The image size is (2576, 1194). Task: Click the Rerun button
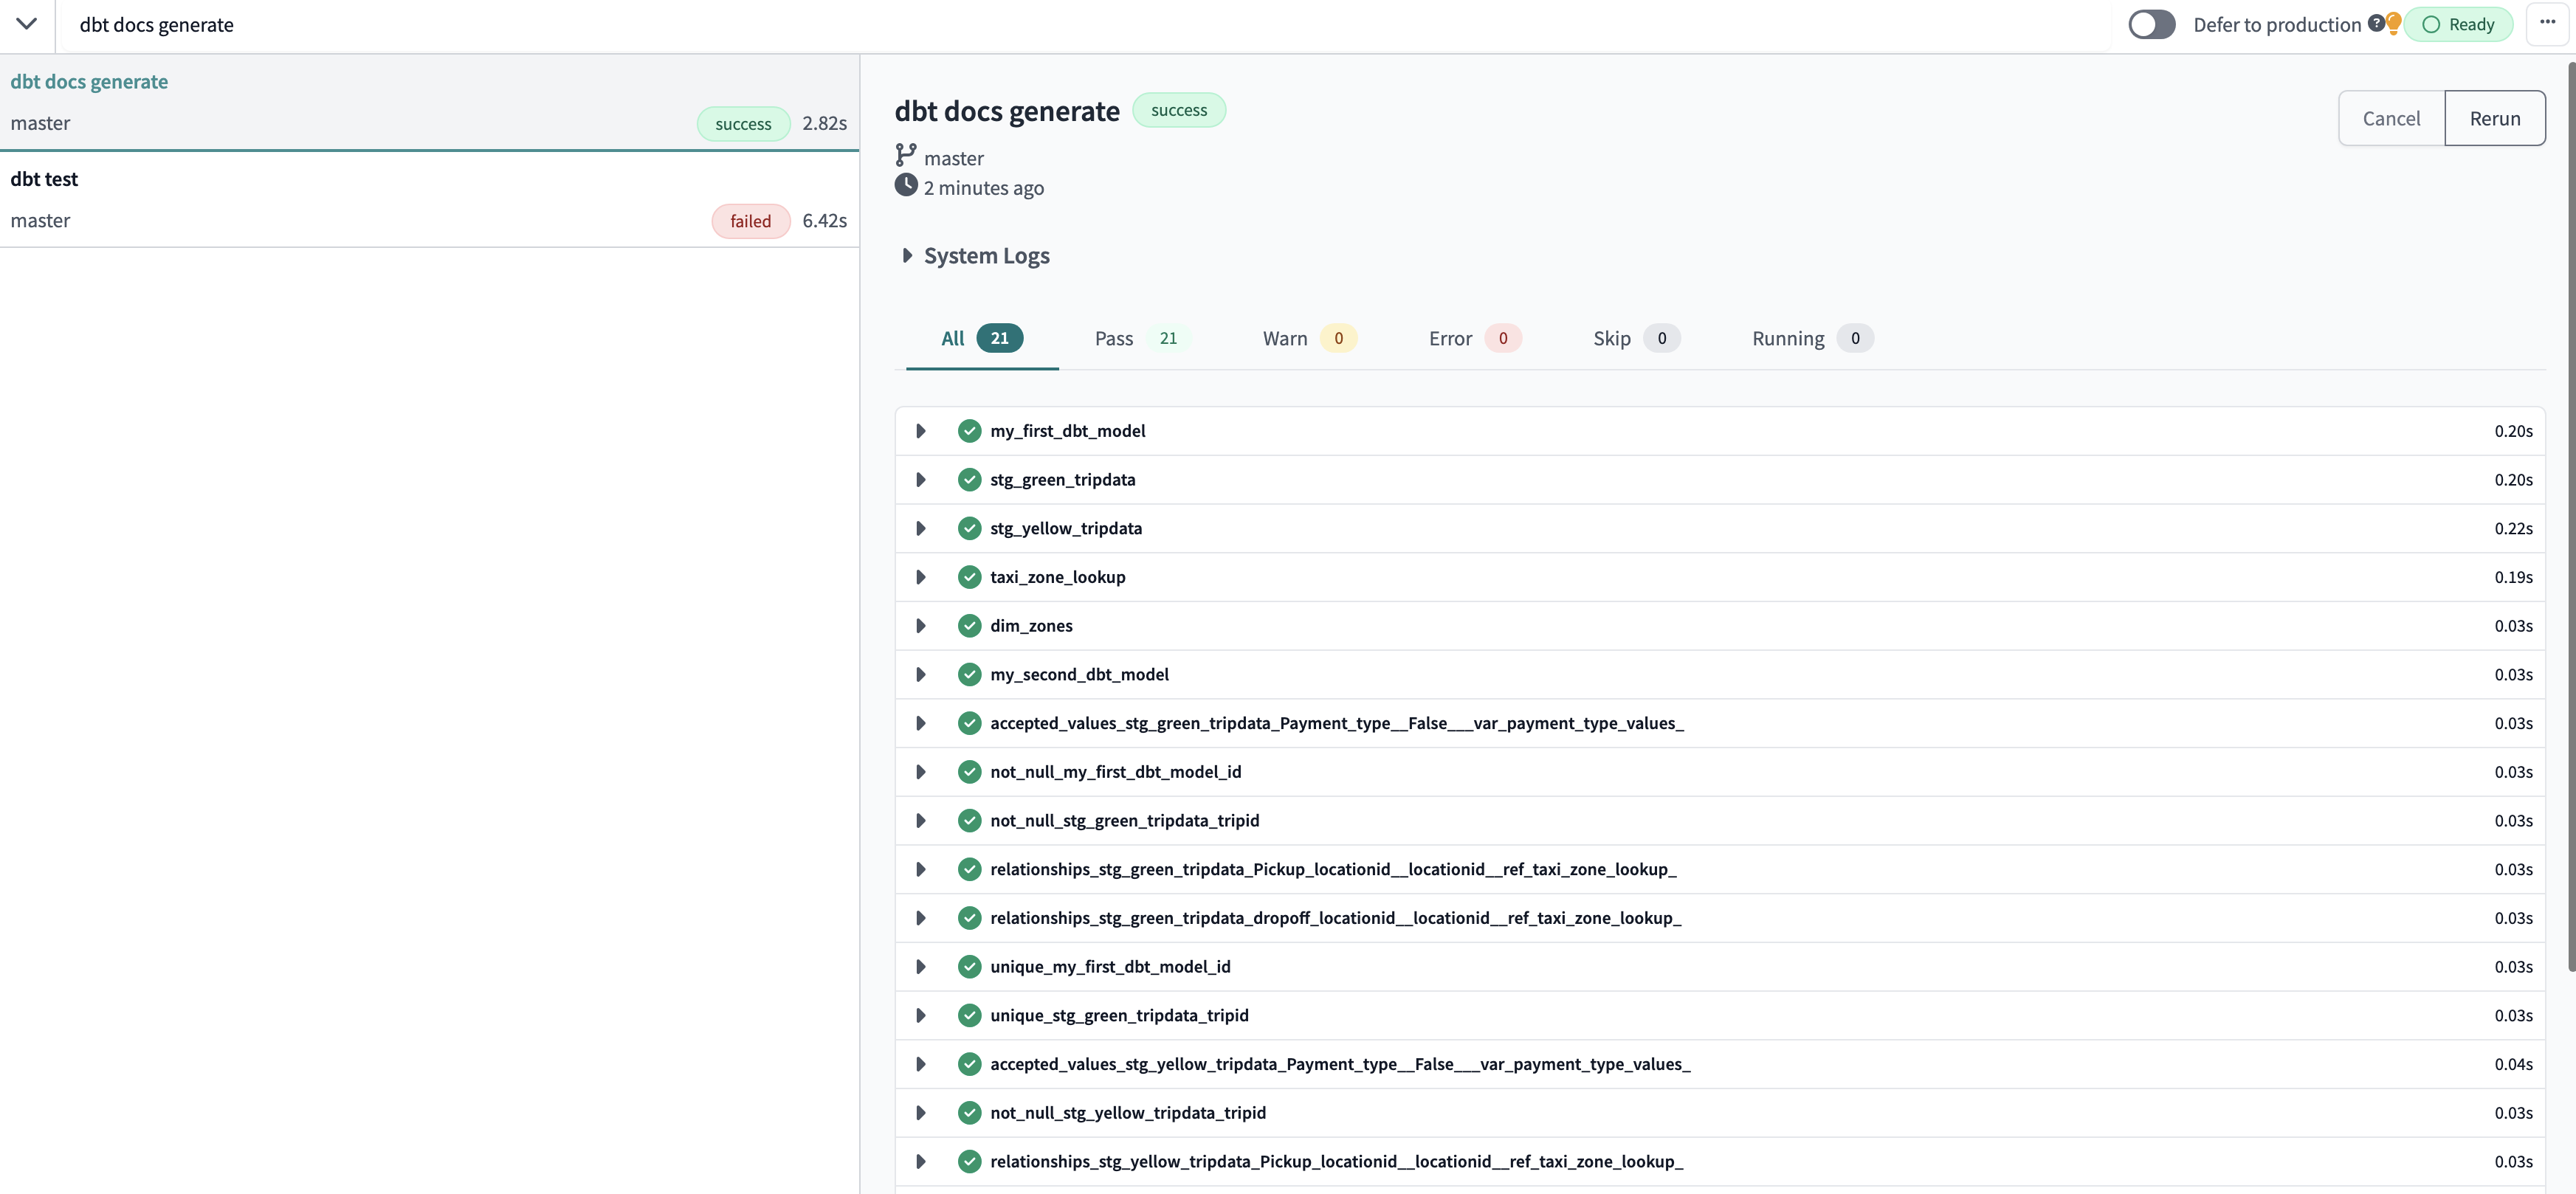tap(2494, 118)
